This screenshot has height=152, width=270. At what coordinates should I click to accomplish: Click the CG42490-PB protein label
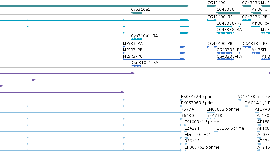(x=220, y=44)
